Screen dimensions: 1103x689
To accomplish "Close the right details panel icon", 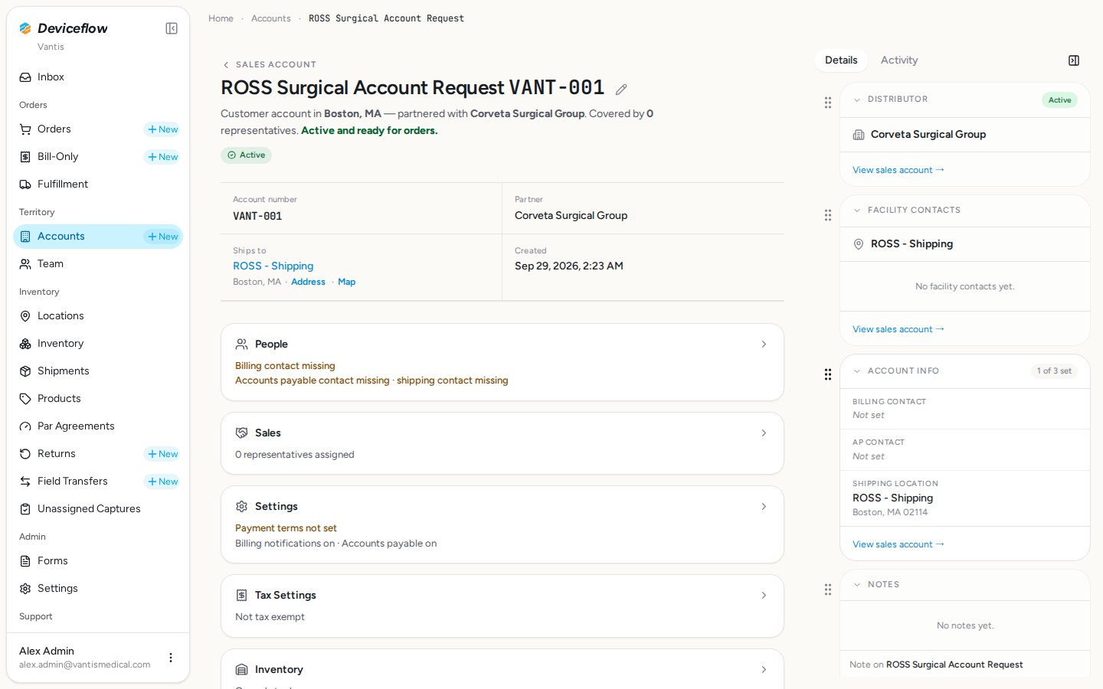I will click(1074, 60).
